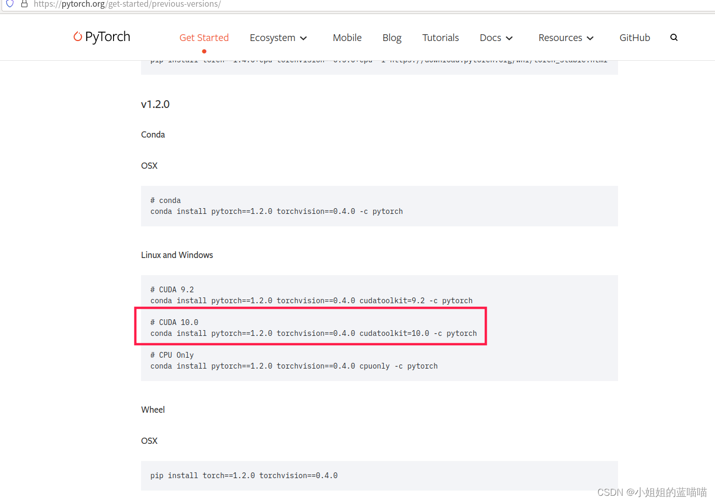The image size is (715, 502).
Task: Click the '# CPU Only' comment line
Action: click(172, 355)
